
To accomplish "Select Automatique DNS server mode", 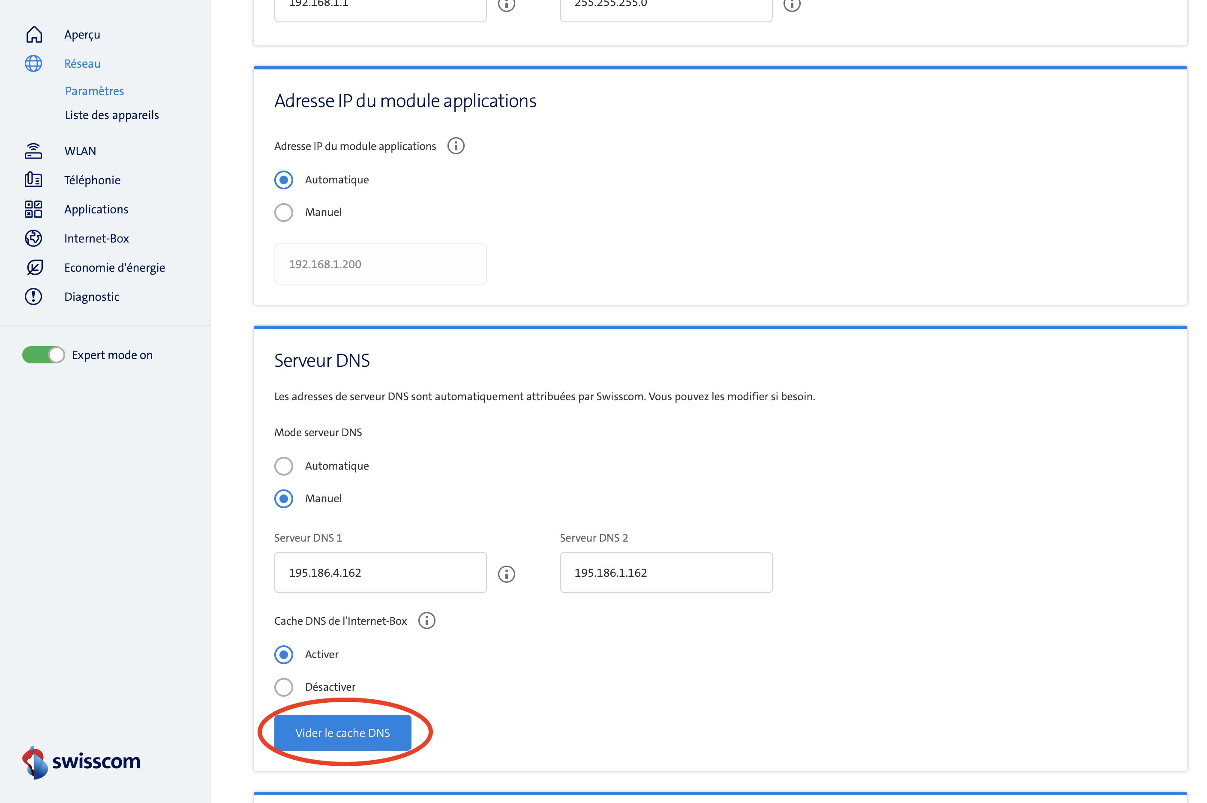I will (x=284, y=466).
